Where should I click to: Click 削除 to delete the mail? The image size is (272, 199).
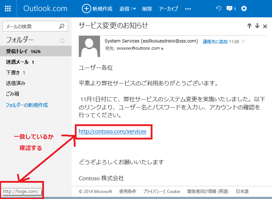point(147,8)
